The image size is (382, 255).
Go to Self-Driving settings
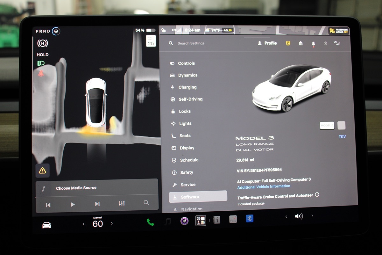(x=187, y=99)
